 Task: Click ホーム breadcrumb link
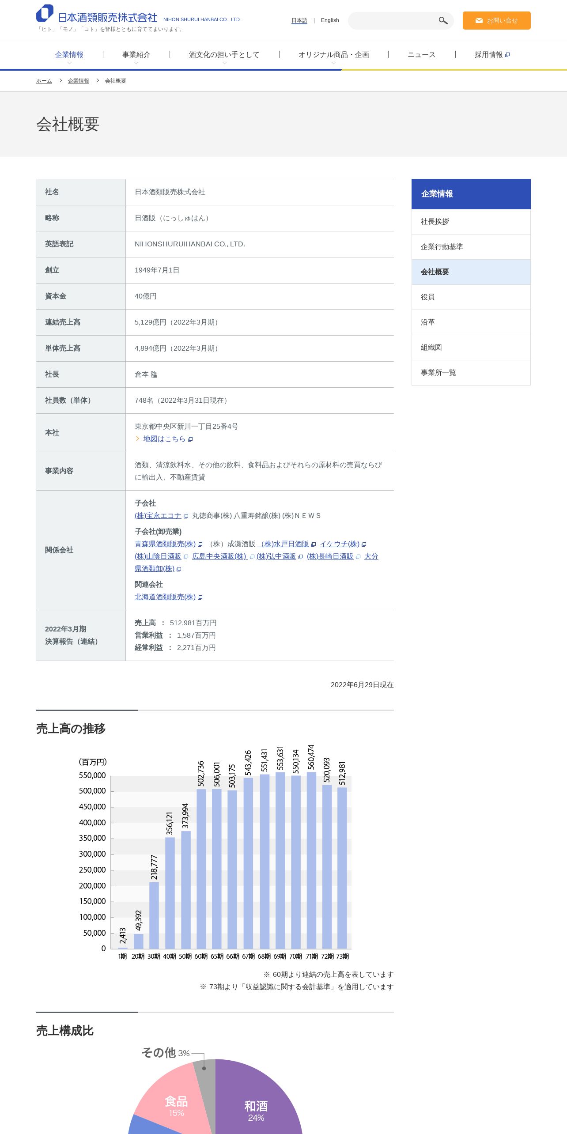(x=44, y=81)
